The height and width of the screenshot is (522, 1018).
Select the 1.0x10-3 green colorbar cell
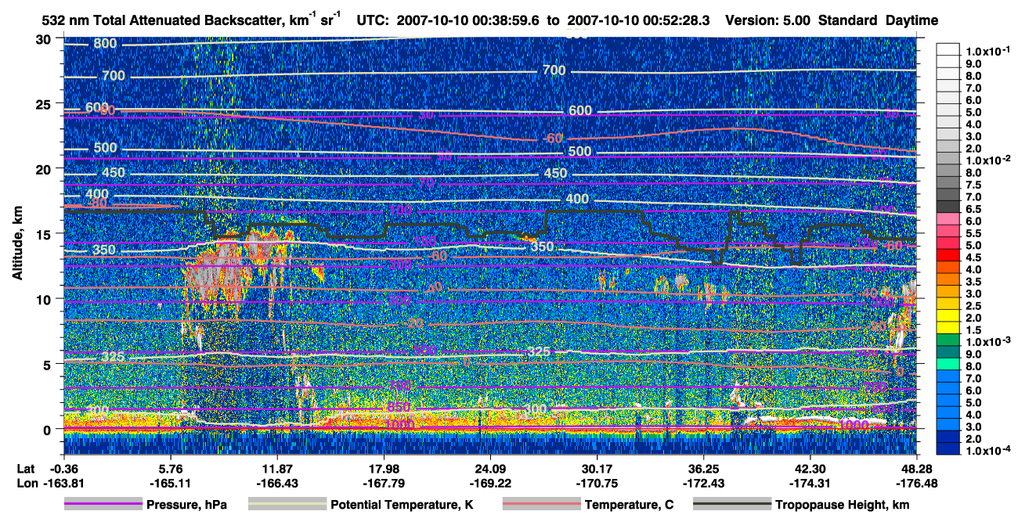coord(948,340)
